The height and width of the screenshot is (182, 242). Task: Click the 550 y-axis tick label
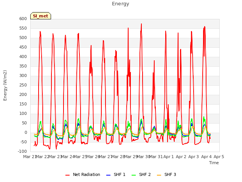coord(23,28)
